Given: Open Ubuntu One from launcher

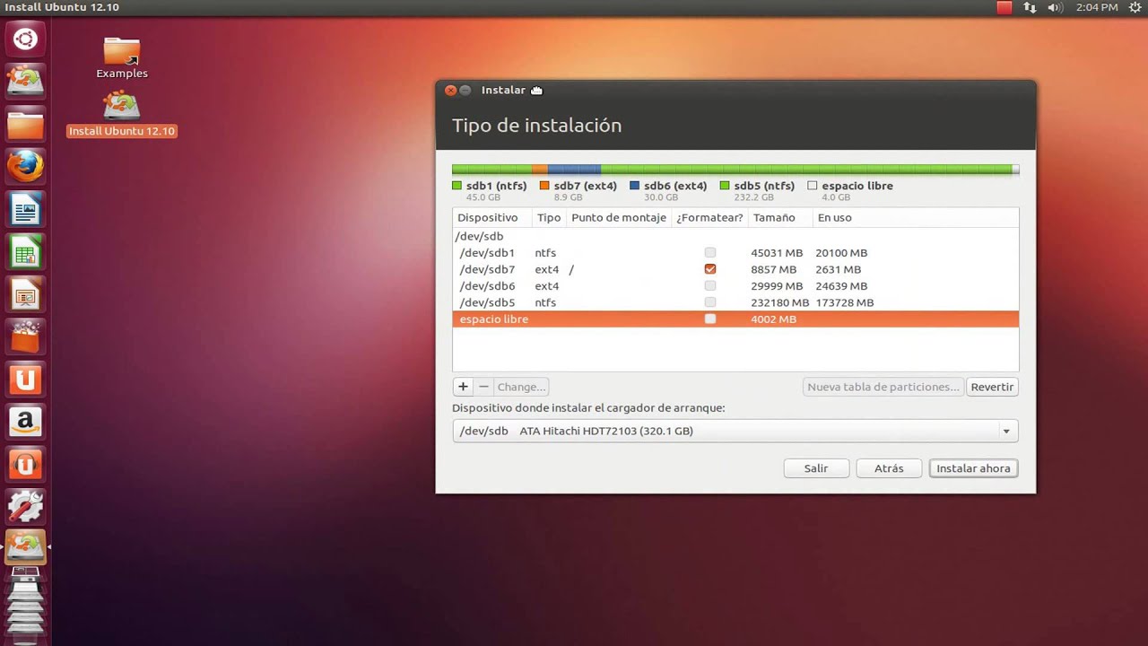Looking at the screenshot, I should tap(25, 380).
